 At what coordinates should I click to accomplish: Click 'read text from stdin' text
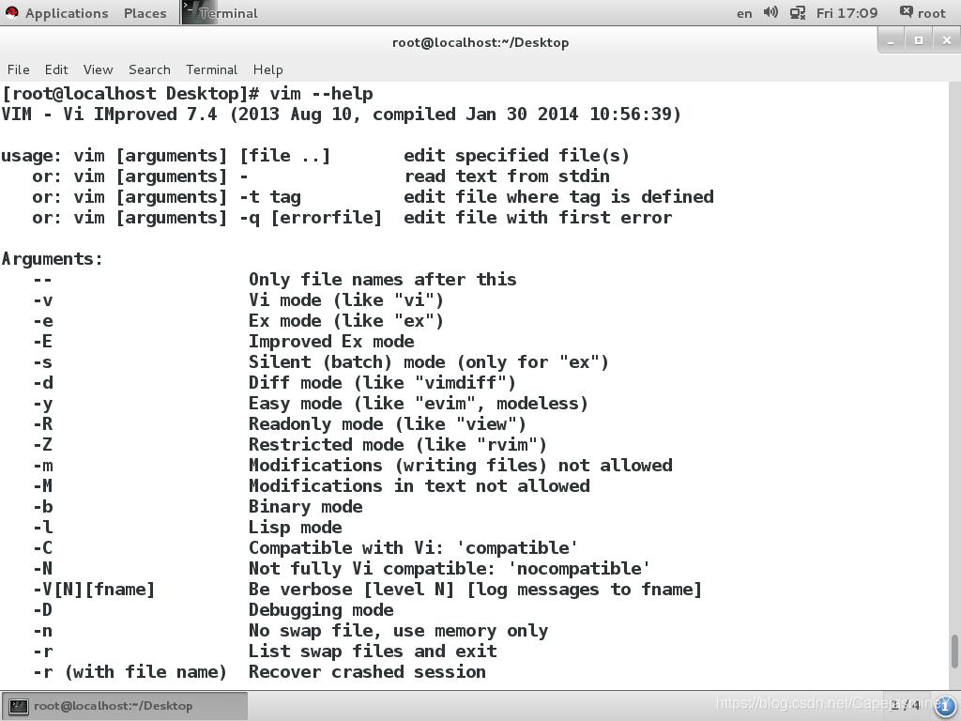click(507, 176)
